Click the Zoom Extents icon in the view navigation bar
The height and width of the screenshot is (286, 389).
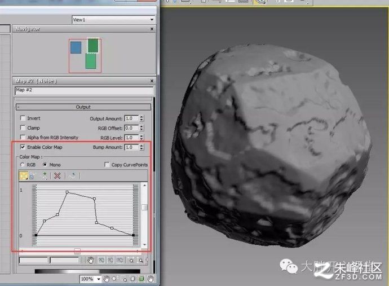[132, 279]
